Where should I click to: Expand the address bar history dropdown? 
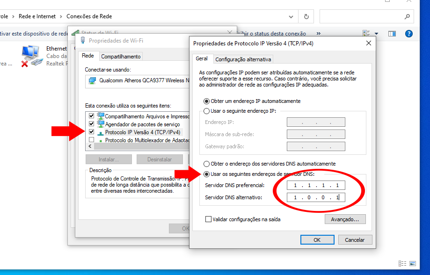(x=291, y=16)
